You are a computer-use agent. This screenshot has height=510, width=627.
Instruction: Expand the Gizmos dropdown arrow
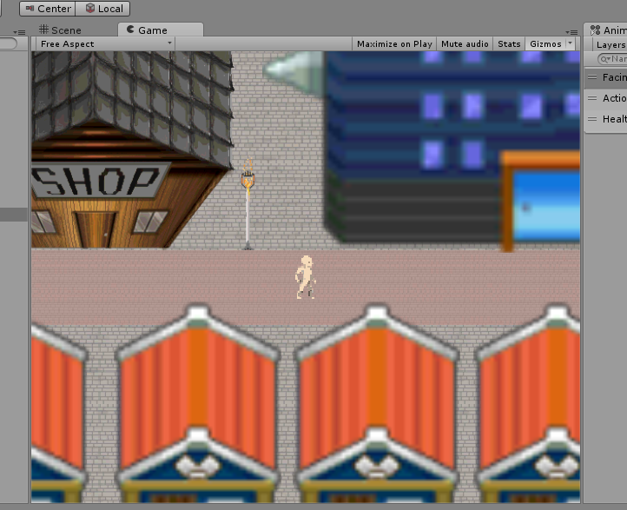point(570,43)
